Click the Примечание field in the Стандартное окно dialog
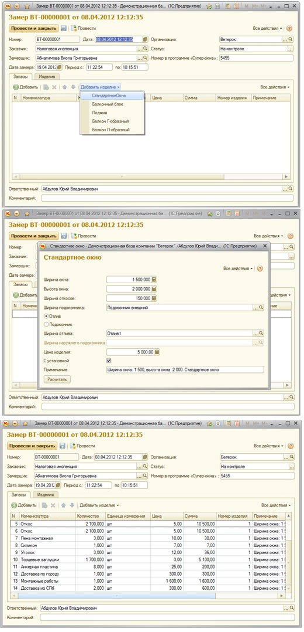This screenshot has height=632, width=304. (x=185, y=369)
